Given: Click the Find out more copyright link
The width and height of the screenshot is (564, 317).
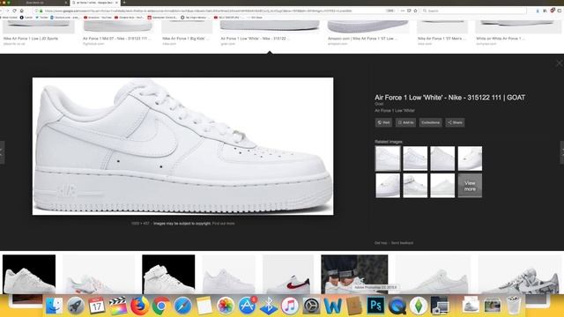Looking at the screenshot, I should click(223, 223).
